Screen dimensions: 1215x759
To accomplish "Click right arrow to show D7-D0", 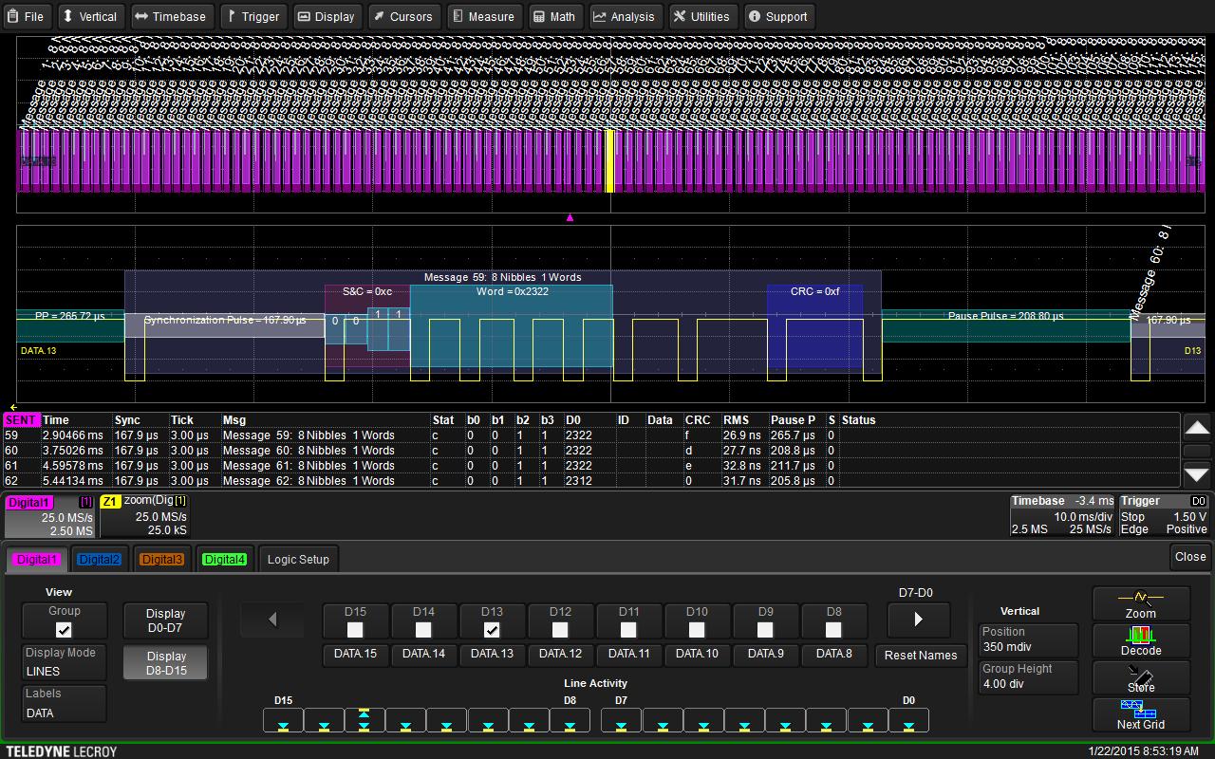I will [x=918, y=620].
